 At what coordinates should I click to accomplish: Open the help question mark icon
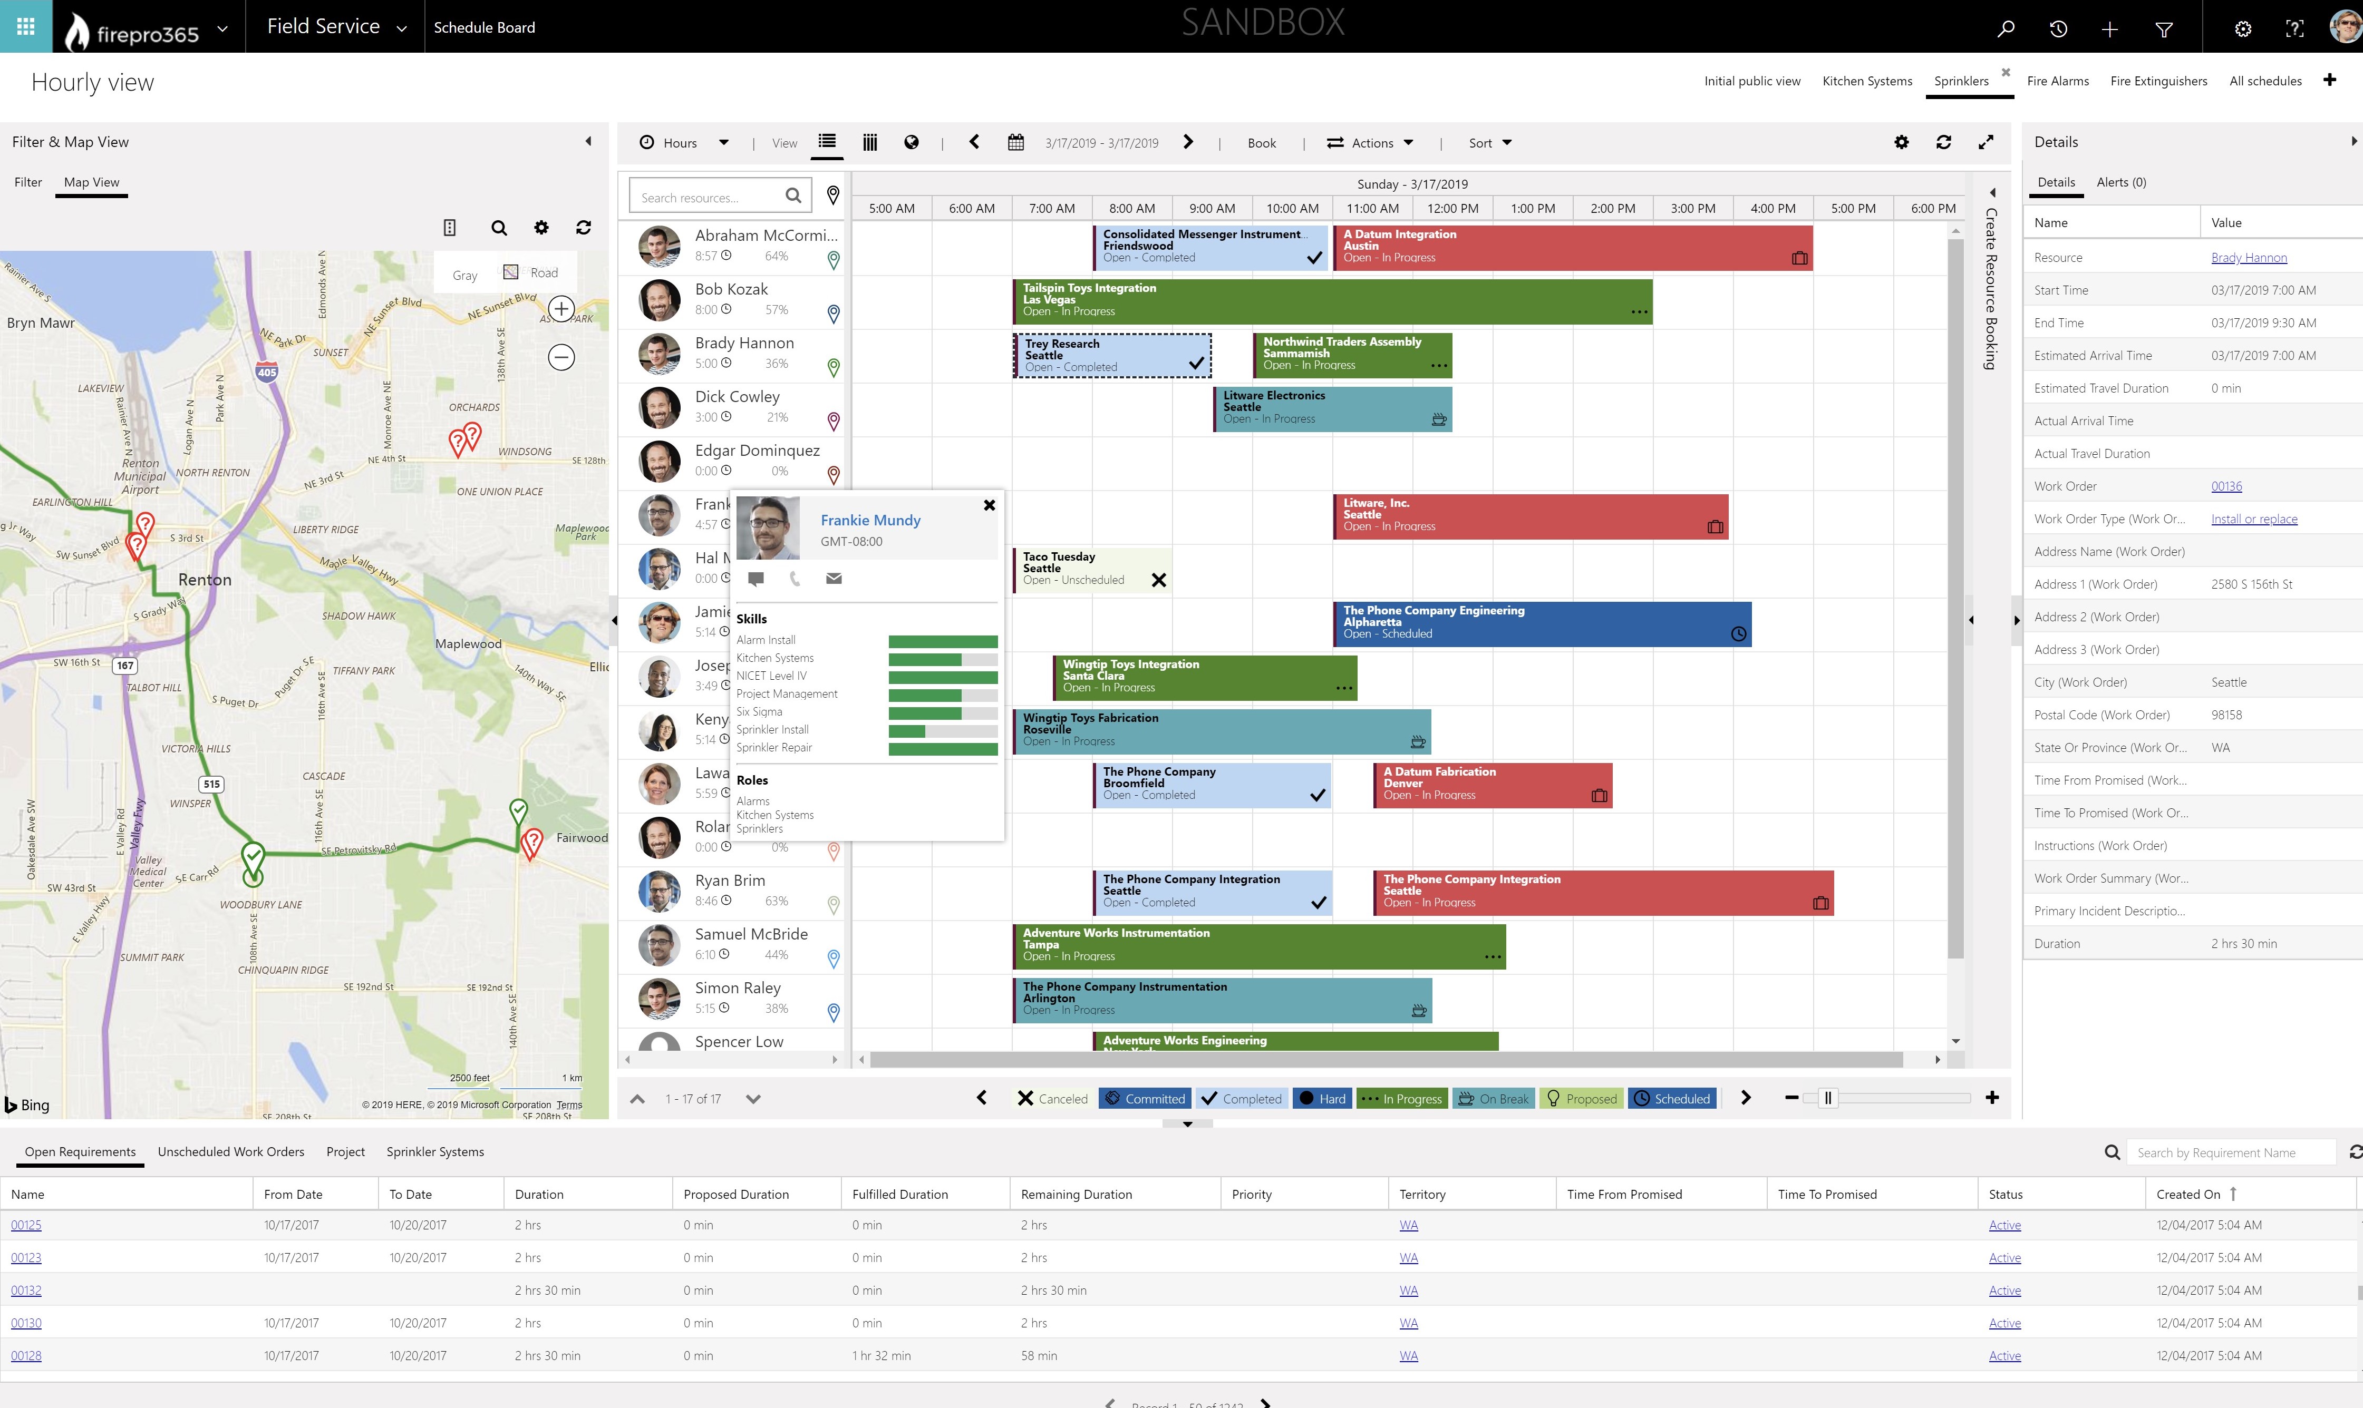(2294, 28)
